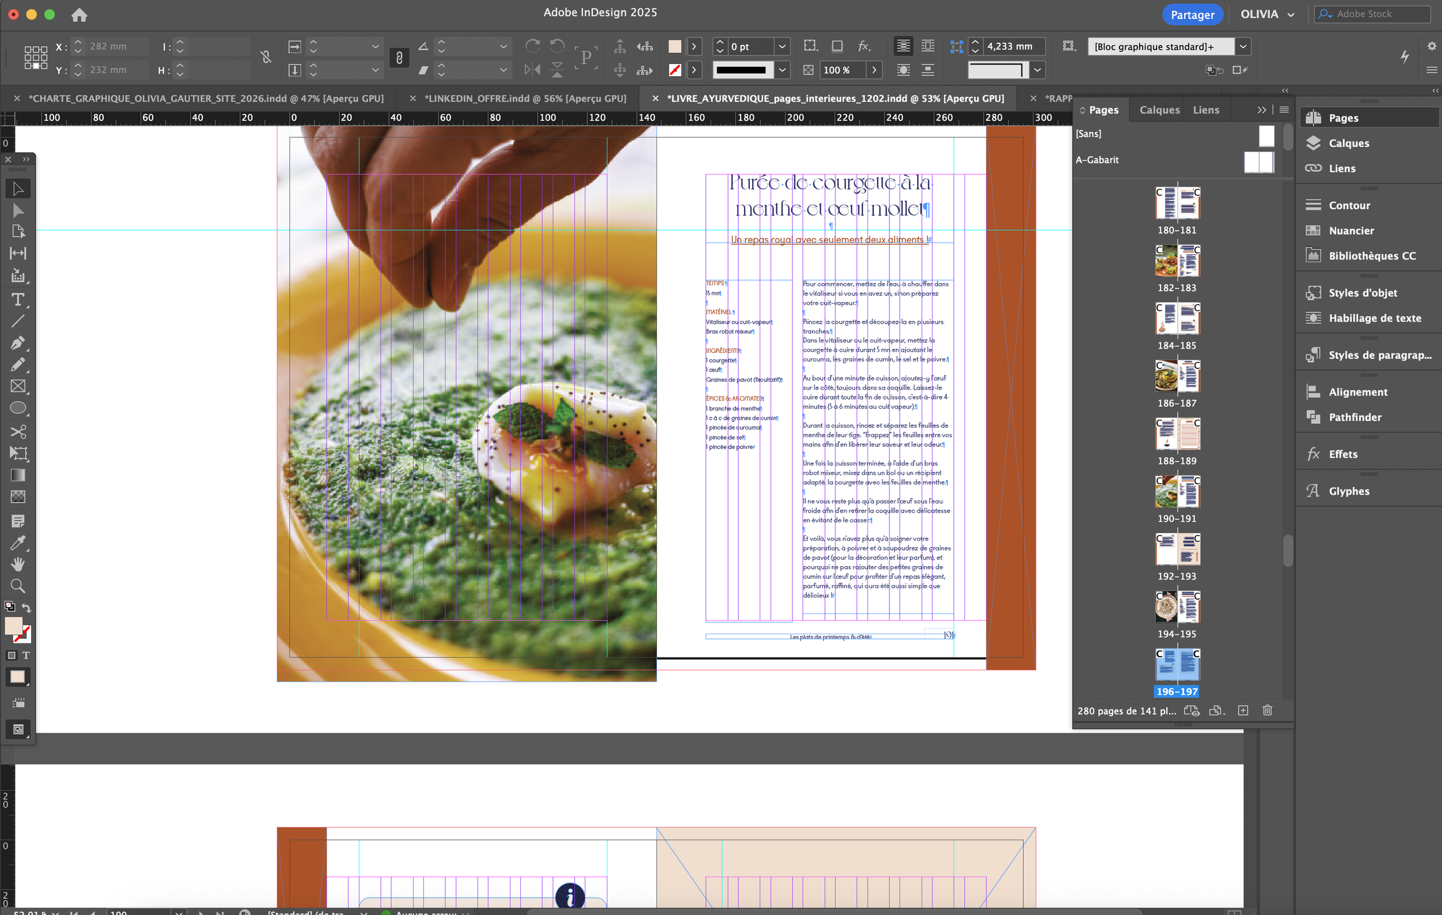Select the 190-191 spread thumbnail
Screen dimensions: 1442x915
point(1177,491)
